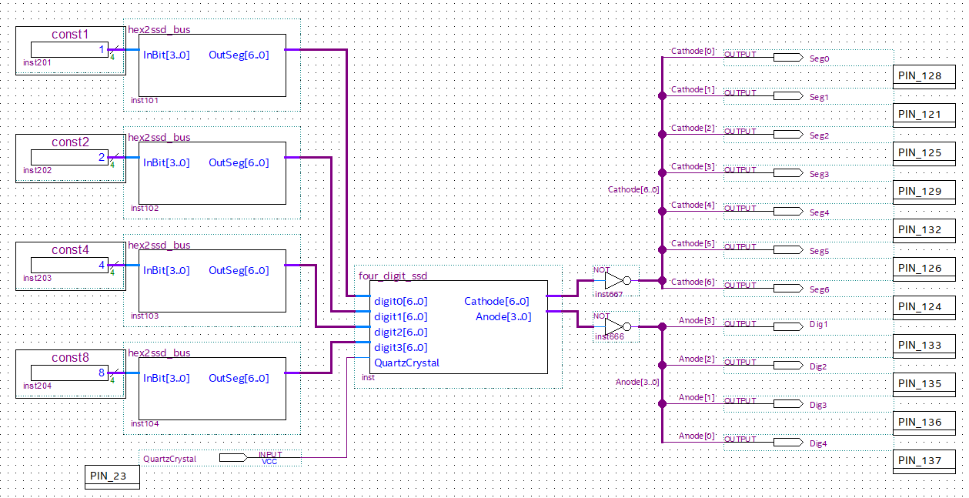Viewport: 969px width, 498px height.
Task: Select the PIN_121 assignment box
Action: 924,115
